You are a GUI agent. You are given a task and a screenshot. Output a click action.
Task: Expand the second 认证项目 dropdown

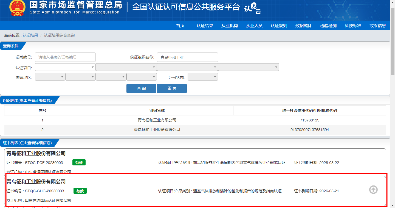pyautogui.click(x=126, y=67)
